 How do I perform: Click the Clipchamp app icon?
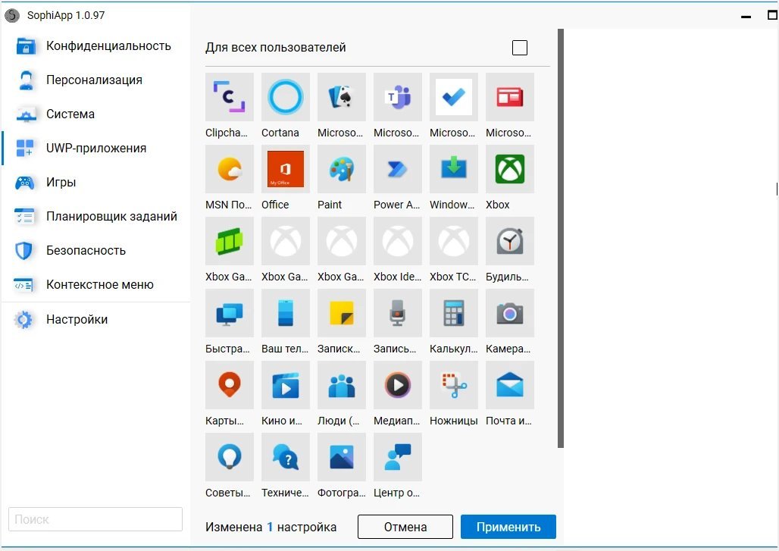(x=229, y=97)
